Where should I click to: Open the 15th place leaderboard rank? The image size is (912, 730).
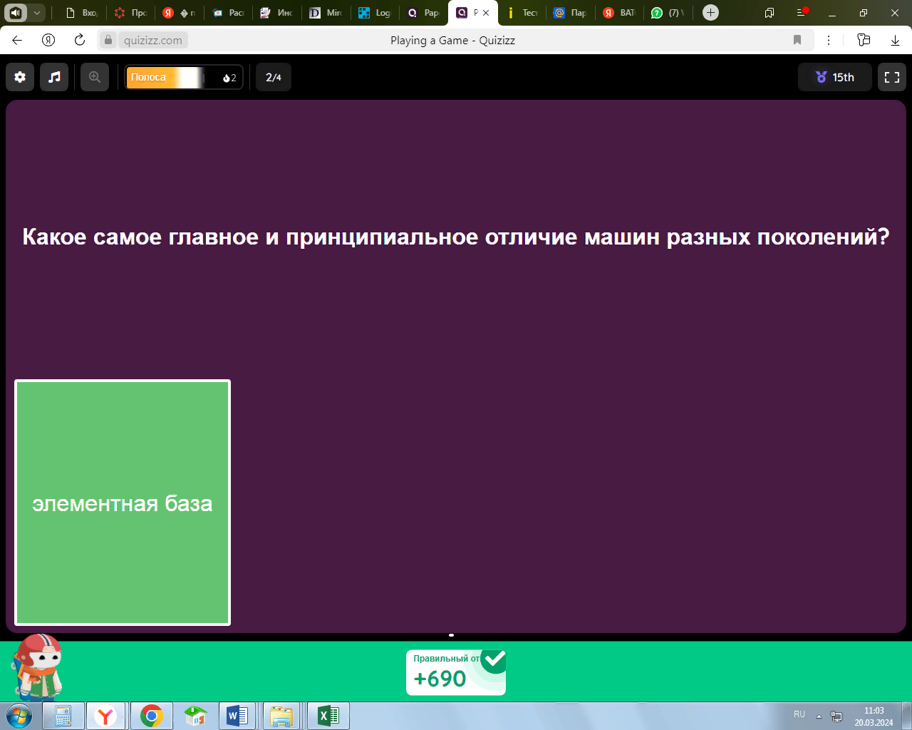[835, 77]
